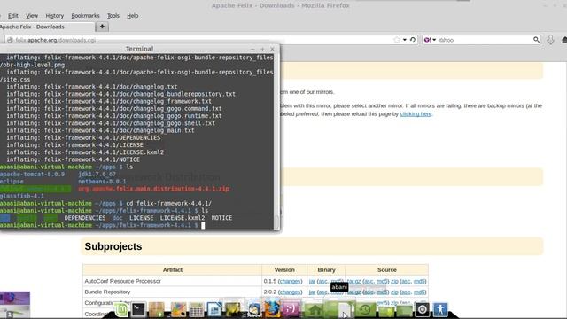
Task: Open Firefox downloads arrow icon
Action: click(550, 40)
